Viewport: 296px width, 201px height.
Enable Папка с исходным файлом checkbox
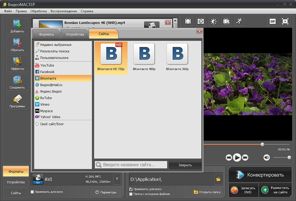click(131, 194)
